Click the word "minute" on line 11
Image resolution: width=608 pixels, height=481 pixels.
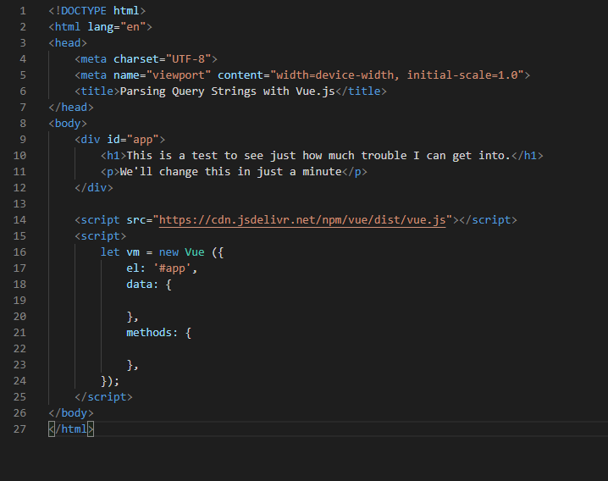[322, 172]
